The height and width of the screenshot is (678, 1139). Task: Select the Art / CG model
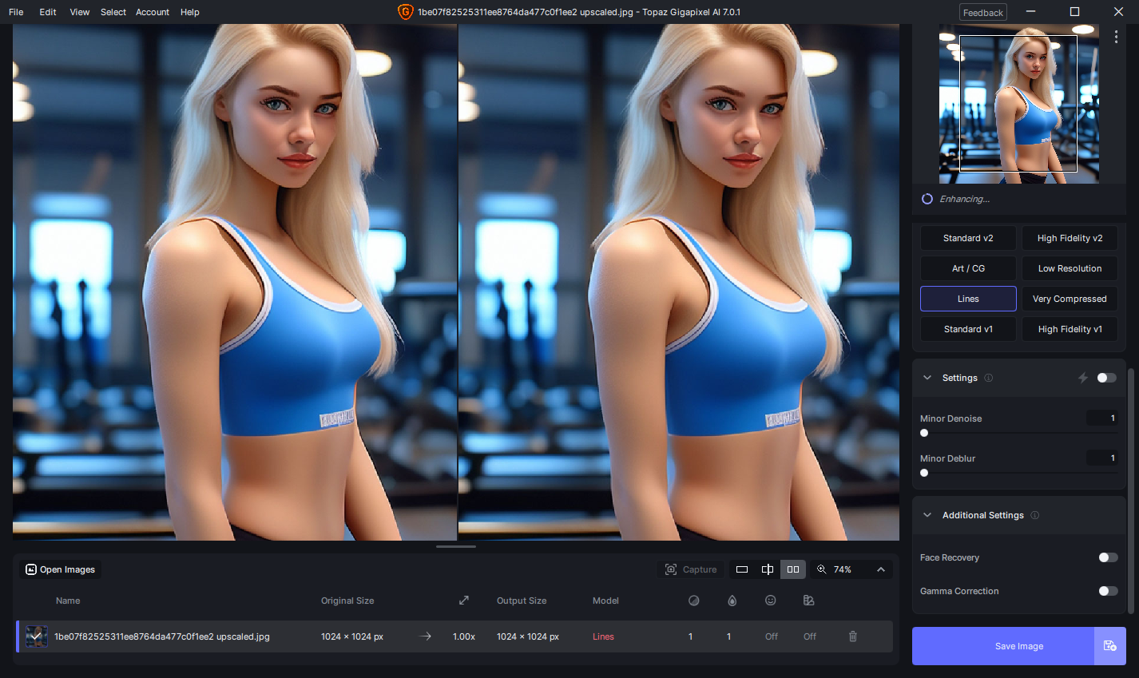pos(968,268)
